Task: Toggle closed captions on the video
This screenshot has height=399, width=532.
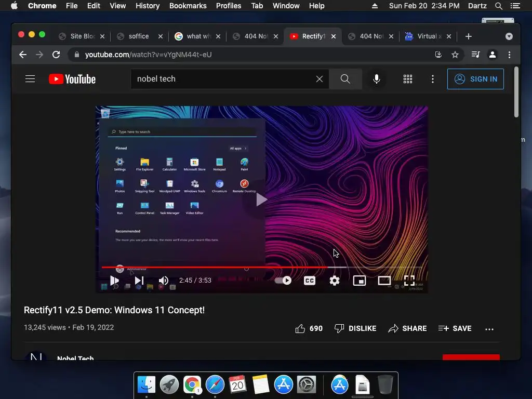Action: (x=310, y=281)
